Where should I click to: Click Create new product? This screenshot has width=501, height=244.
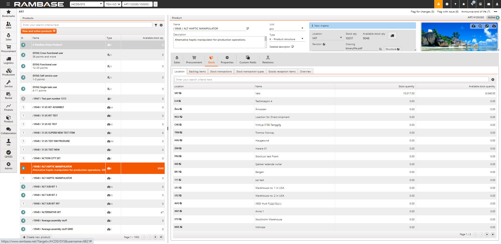click(x=37, y=237)
